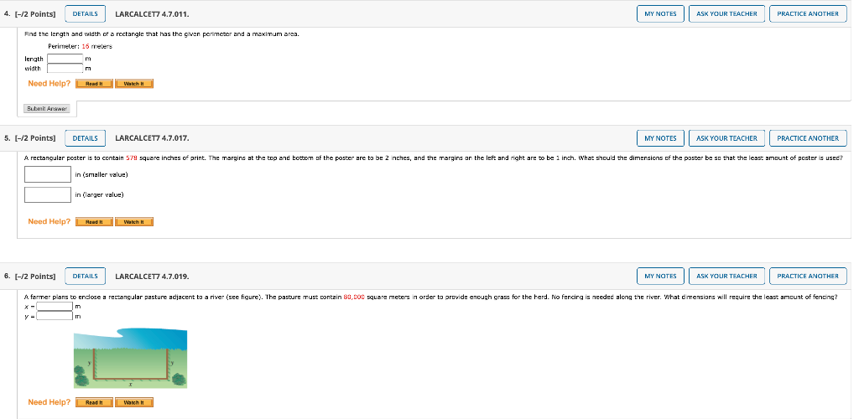859x419 pixels.
Task: Open MY NOTES for question 6
Action: click(660, 277)
